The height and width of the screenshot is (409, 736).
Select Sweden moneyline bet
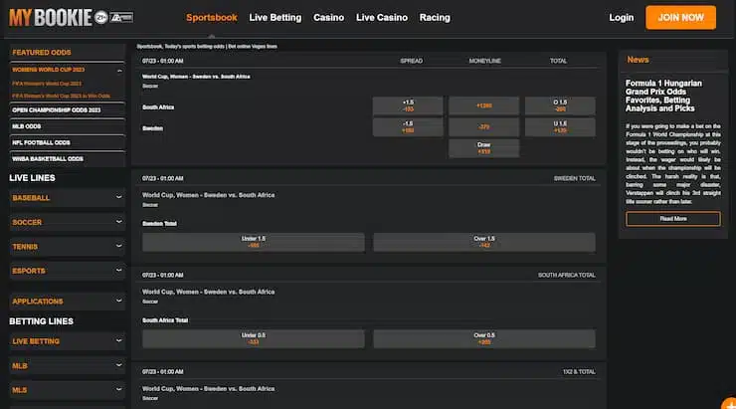(x=484, y=127)
